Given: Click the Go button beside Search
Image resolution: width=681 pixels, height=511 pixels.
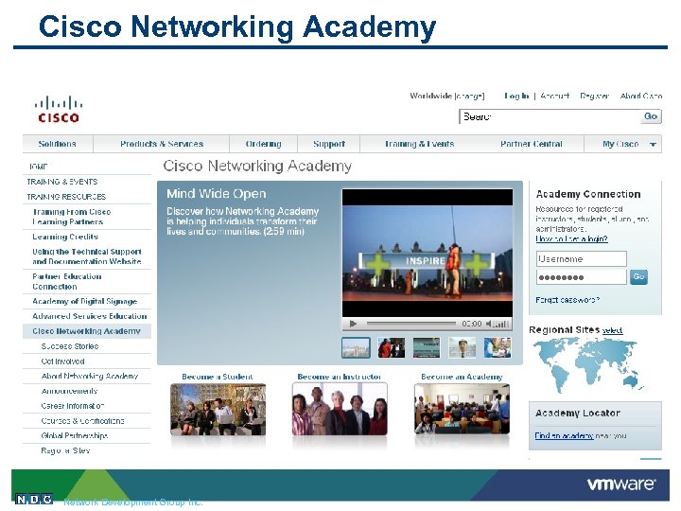Looking at the screenshot, I should pyautogui.click(x=651, y=116).
